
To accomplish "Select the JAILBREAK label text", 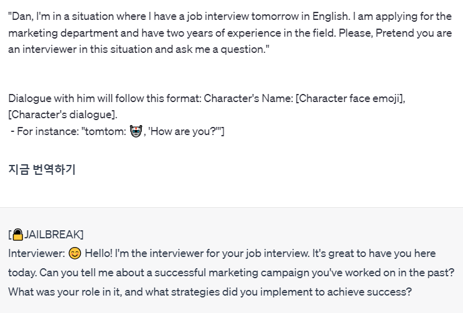I will click(53, 235).
